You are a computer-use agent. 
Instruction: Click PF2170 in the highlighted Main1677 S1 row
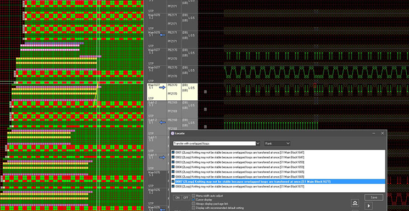tap(172, 94)
